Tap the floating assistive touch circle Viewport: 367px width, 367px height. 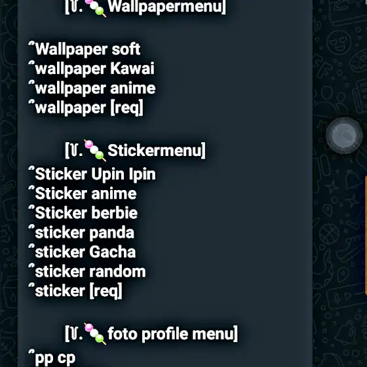(x=344, y=136)
